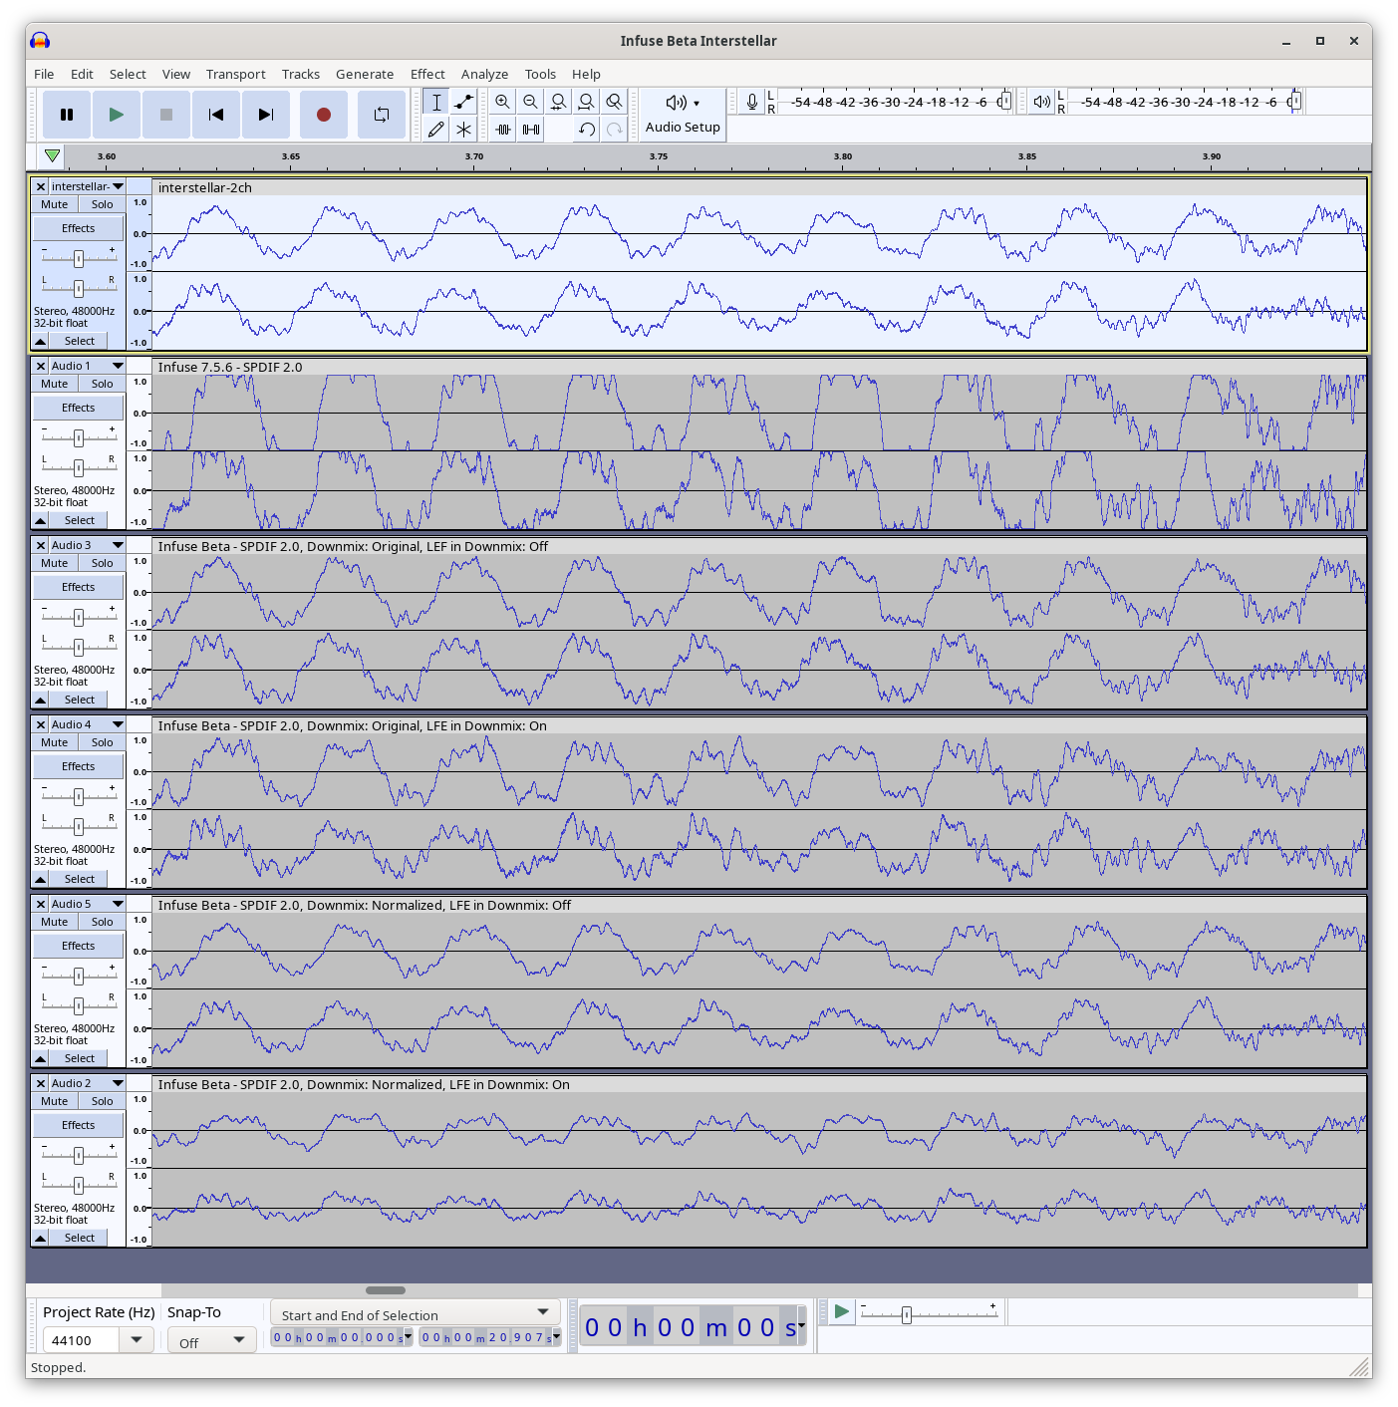Start playback with the main Play button
Viewport: 1398px width, 1407px height.
click(x=117, y=115)
